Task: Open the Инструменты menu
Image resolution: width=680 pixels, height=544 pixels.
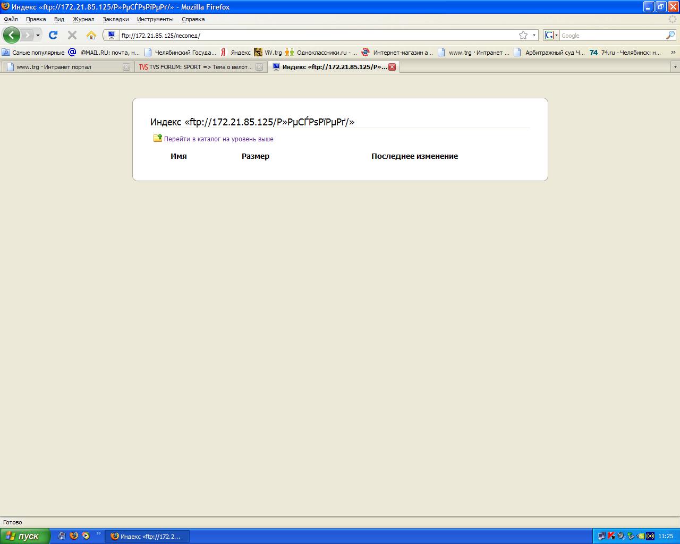Action: [x=155, y=19]
